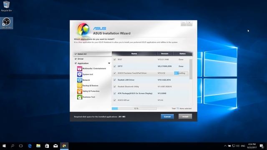This screenshot has height=150, width=267.
Task: Click the Version column header
Action: click(x=165, y=54)
